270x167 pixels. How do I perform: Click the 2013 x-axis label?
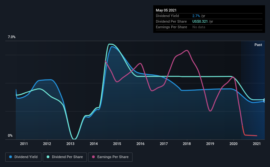click(x=70, y=144)
